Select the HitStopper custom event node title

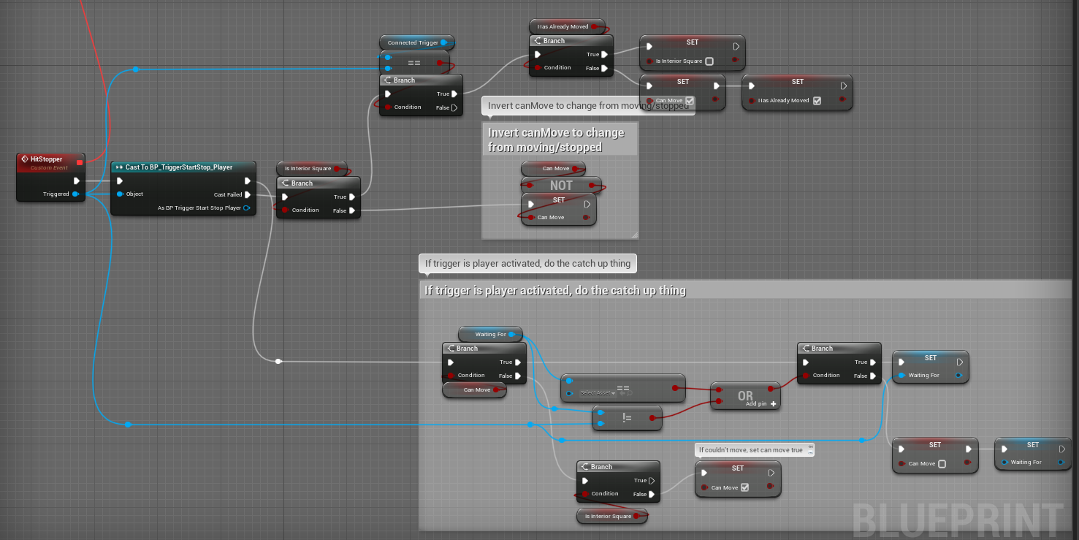pyautogui.click(x=46, y=159)
